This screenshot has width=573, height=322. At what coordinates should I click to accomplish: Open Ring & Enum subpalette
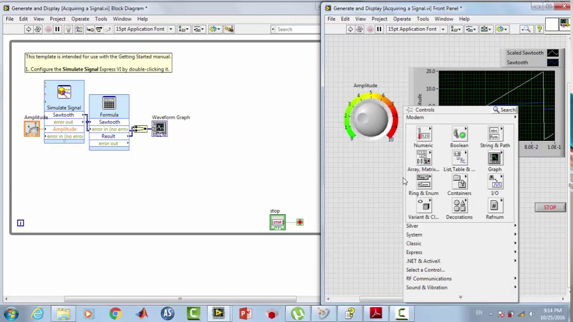coord(423,185)
